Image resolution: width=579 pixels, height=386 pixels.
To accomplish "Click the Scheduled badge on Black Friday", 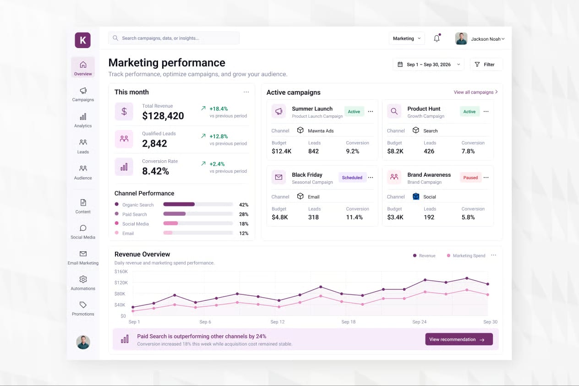I will pyautogui.click(x=352, y=178).
